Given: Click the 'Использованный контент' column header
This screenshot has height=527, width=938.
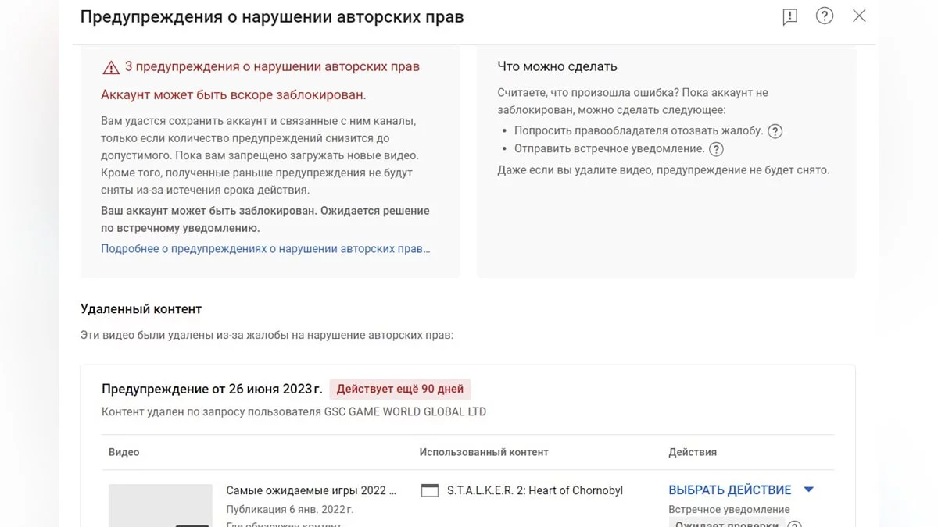Looking at the screenshot, I should pos(484,452).
